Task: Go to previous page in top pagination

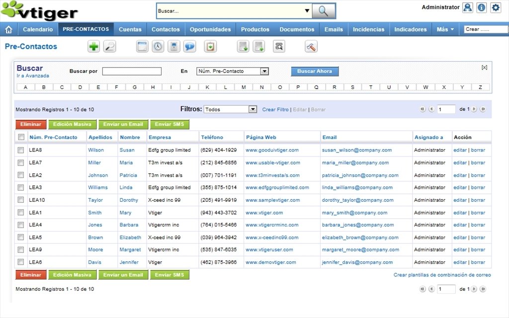Action: pyautogui.click(x=431, y=109)
